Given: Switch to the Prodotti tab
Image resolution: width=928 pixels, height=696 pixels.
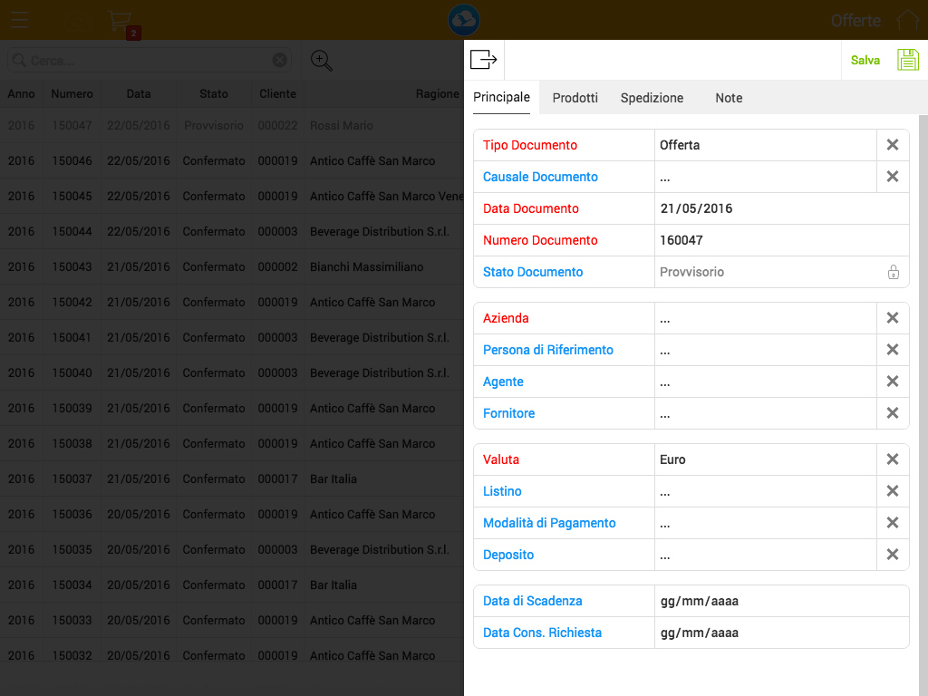Looking at the screenshot, I should click(575, 98).
